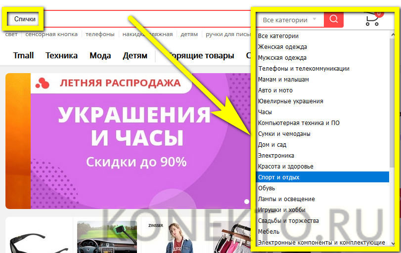The image size is (401, 253).
Task: Open the 'Все категории' dropdown
Action: click(x=290, y=20)
